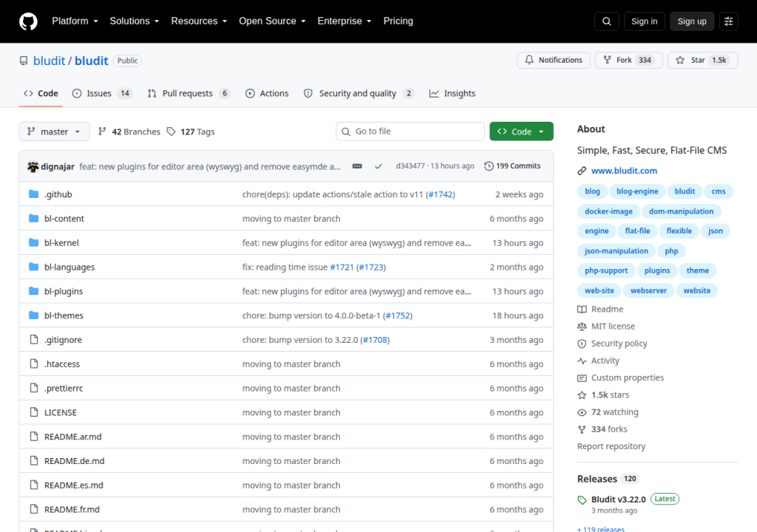Expand the Resources menu
This screenshot has height=532, width=757.
click(x=199, y=21)
